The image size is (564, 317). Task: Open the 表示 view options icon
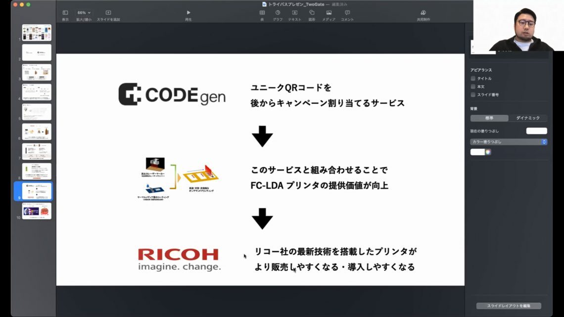[65, 13]
